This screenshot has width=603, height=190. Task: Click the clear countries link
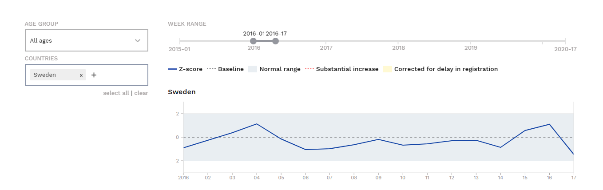click(x=141, y=93)
